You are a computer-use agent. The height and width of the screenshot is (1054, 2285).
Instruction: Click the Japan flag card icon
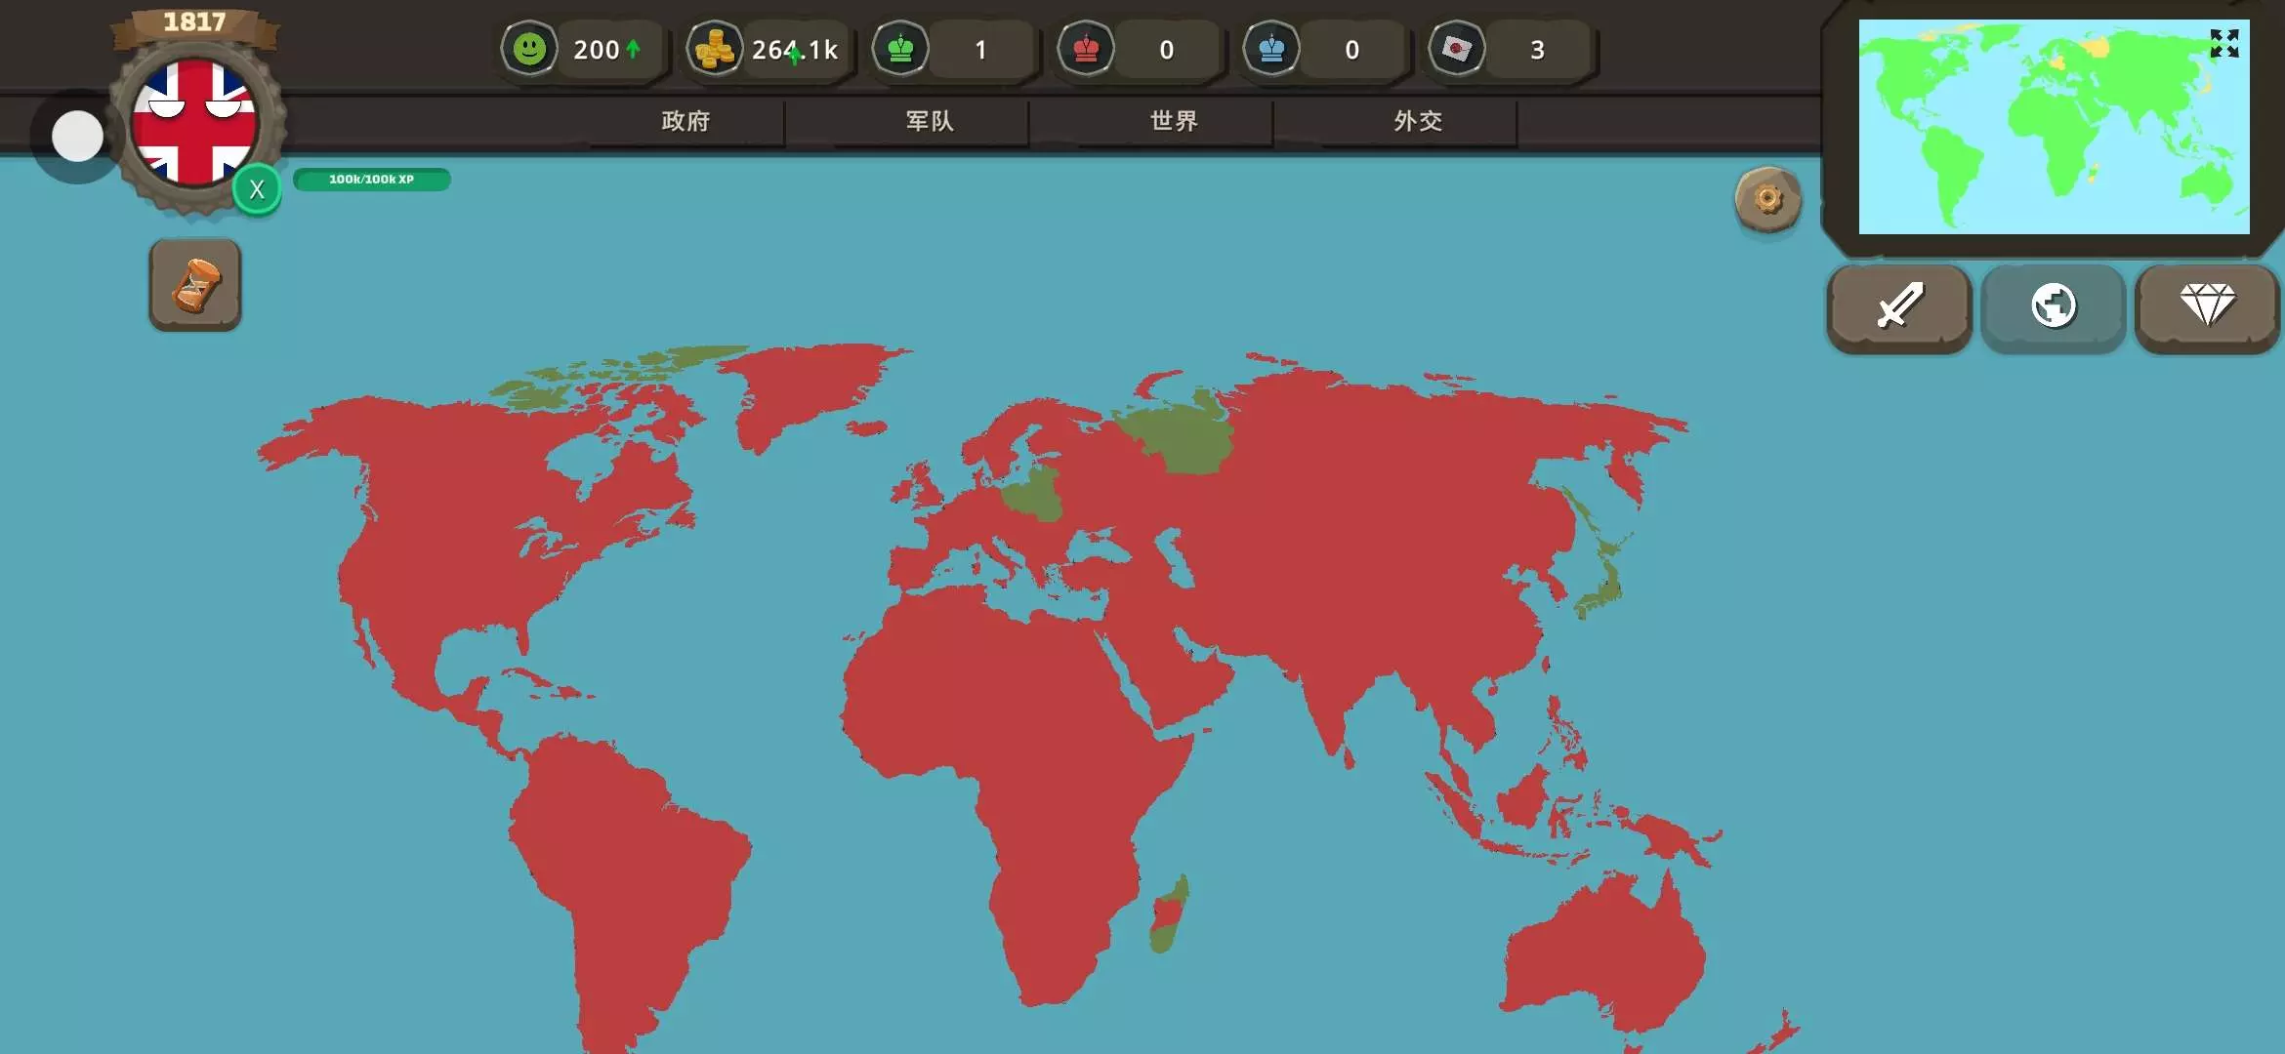click(x=1457, y=49)
